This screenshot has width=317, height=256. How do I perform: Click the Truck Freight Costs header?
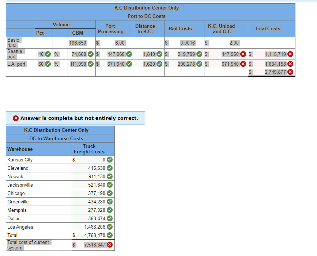(x=89, y=149)
